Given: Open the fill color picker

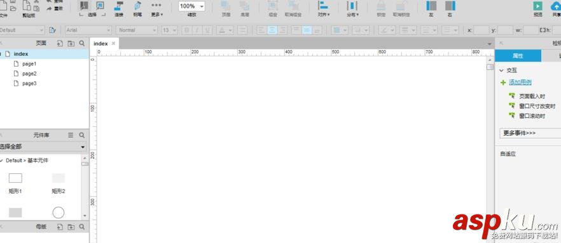Looking at the screenshot, I should coord(339,30).
